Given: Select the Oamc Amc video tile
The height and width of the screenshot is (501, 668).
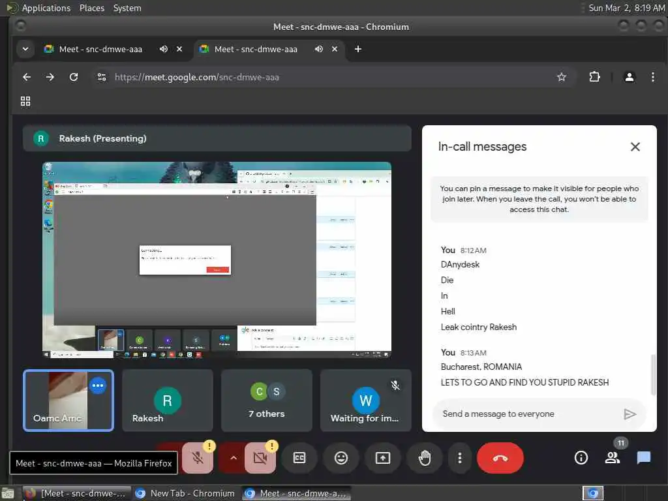Looking at the screenshot, I should (68, 401).
